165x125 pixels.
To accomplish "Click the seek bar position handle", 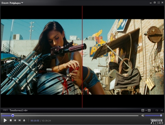I will coord(13,115).
